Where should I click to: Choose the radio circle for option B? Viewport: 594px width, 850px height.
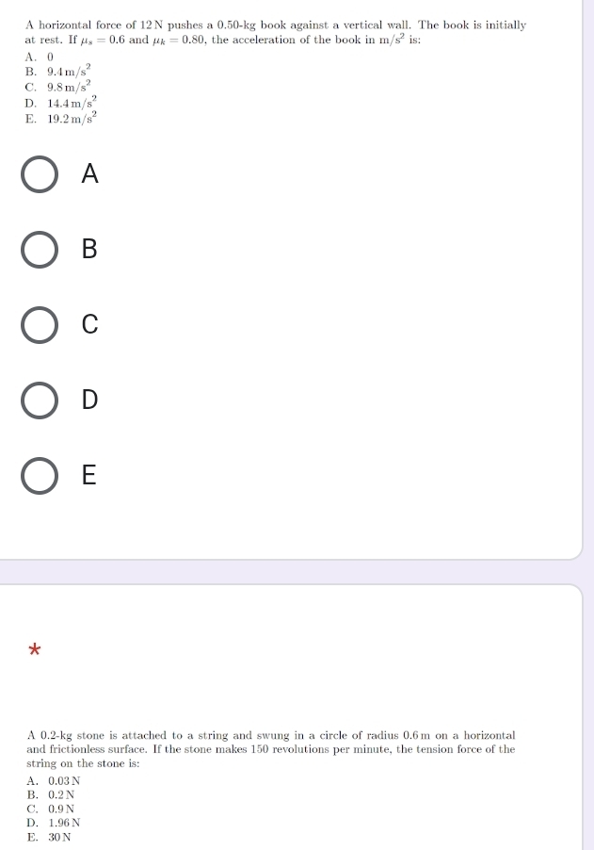[40, 250]
